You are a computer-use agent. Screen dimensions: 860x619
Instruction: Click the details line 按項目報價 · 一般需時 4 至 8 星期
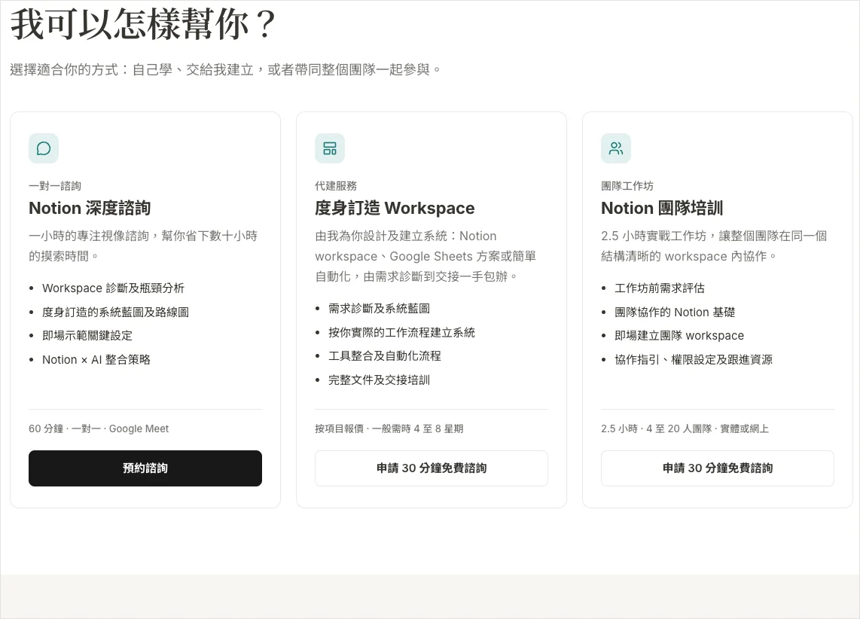(389, 428)
